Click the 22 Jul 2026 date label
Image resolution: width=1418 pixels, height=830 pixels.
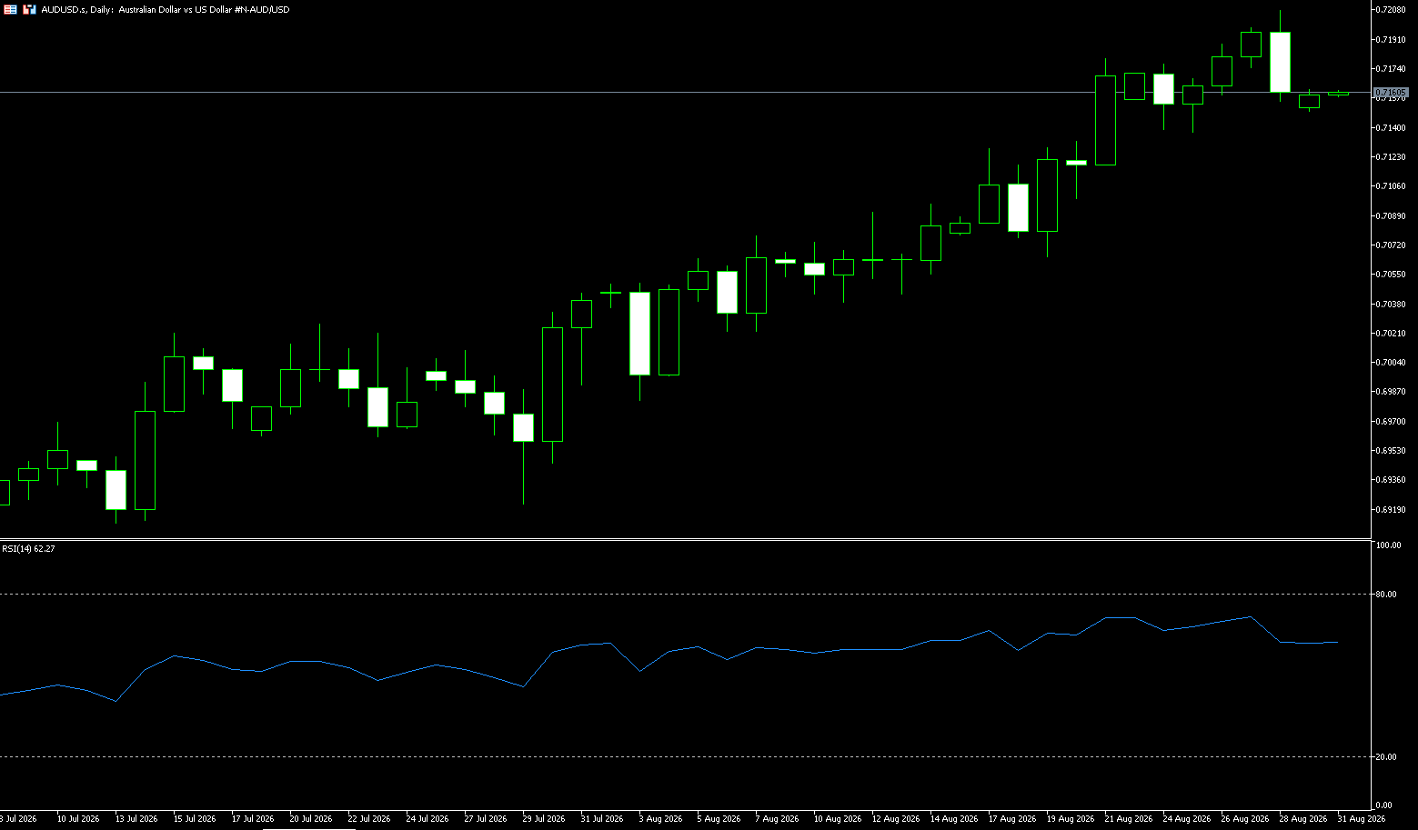369,819
